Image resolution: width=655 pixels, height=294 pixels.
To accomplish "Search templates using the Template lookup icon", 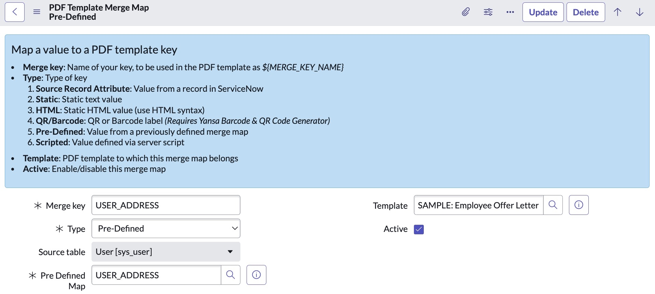I will pyautogui.click(x=553, y=205).
